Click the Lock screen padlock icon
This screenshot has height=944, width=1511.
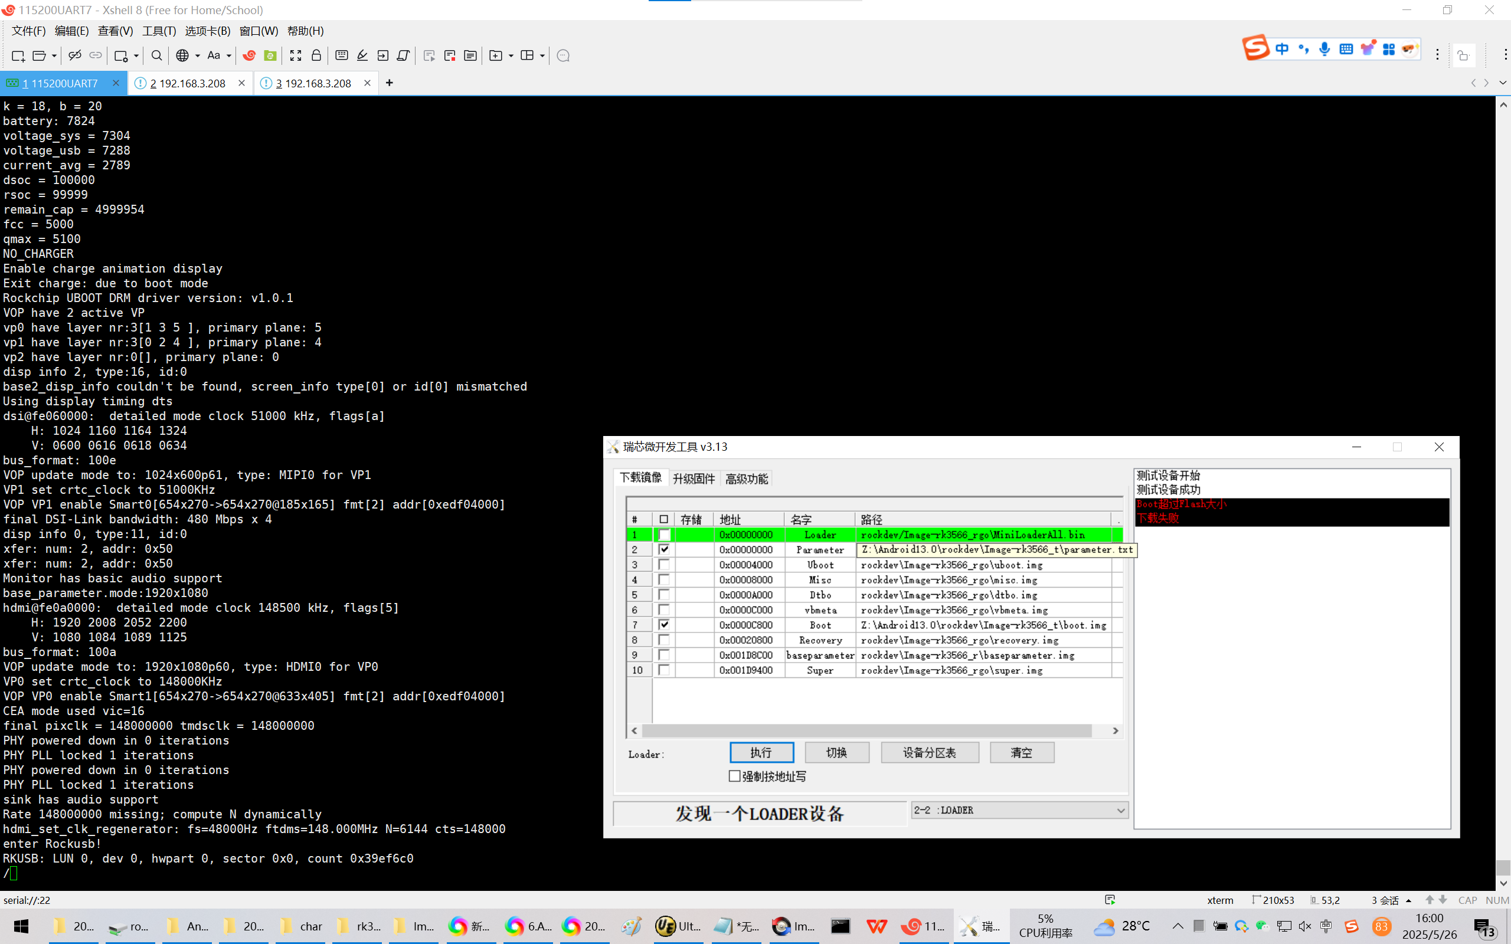pyautogui.click(x=316, y=55)
